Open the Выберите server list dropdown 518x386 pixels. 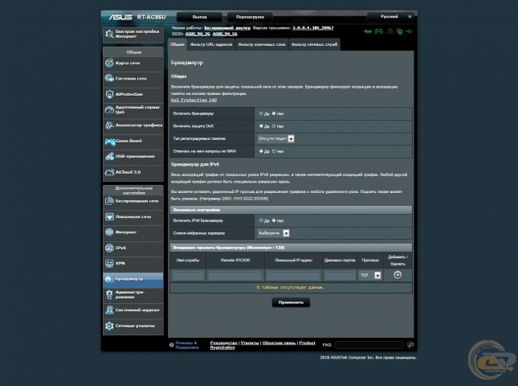pos(274,233)
